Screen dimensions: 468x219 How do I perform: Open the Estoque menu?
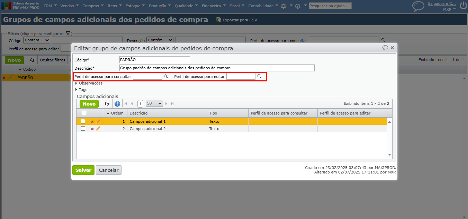pyautogui.click(x=135, y=6)
